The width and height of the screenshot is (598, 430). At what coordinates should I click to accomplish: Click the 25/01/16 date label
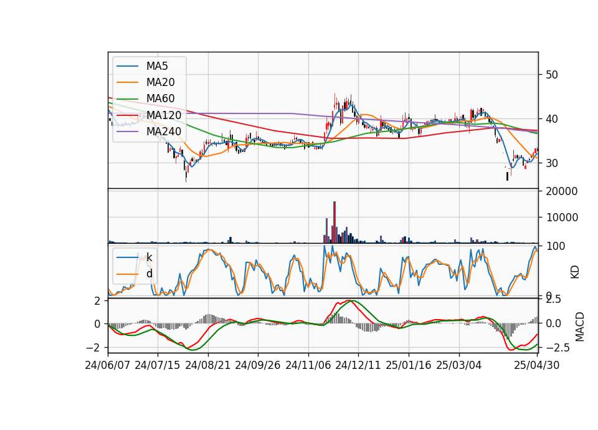(409, 365)
